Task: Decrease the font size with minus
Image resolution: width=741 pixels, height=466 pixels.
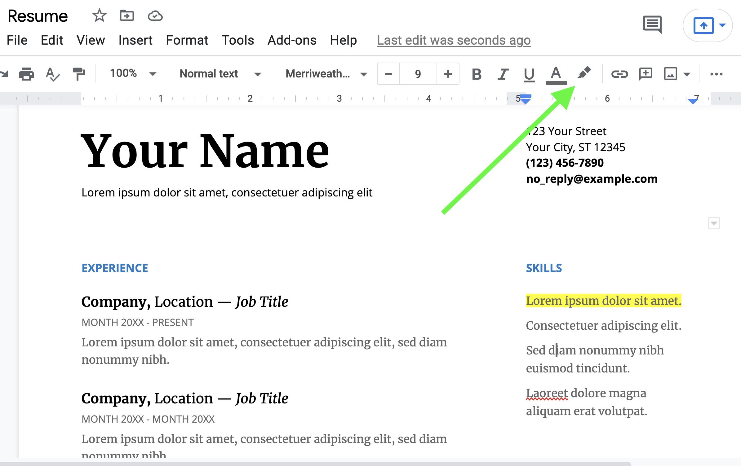Action: pos(388,74)
